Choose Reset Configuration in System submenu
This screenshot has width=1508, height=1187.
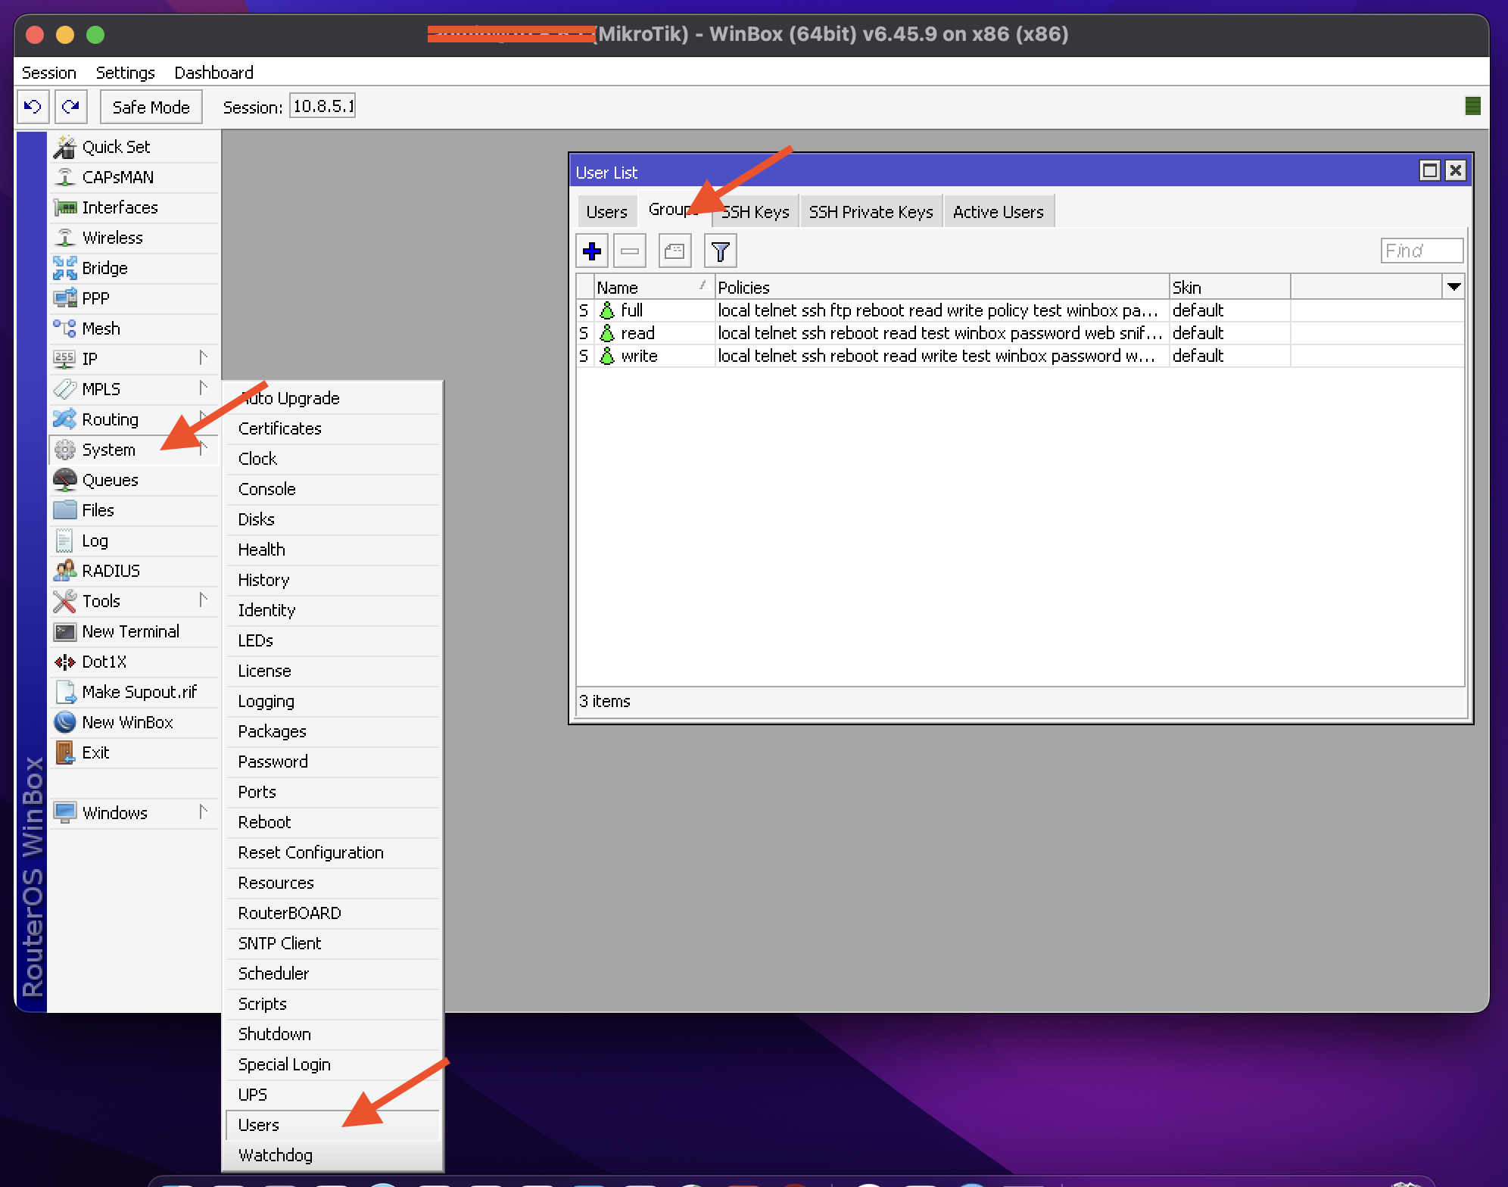coord(333,852)
